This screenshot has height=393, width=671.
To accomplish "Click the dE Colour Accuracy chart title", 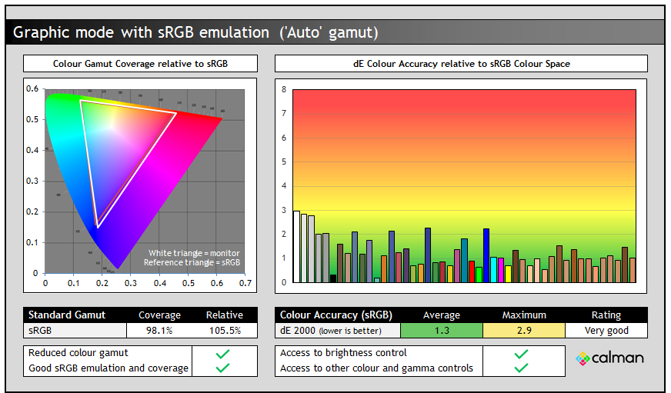I will tap(462, 64).
